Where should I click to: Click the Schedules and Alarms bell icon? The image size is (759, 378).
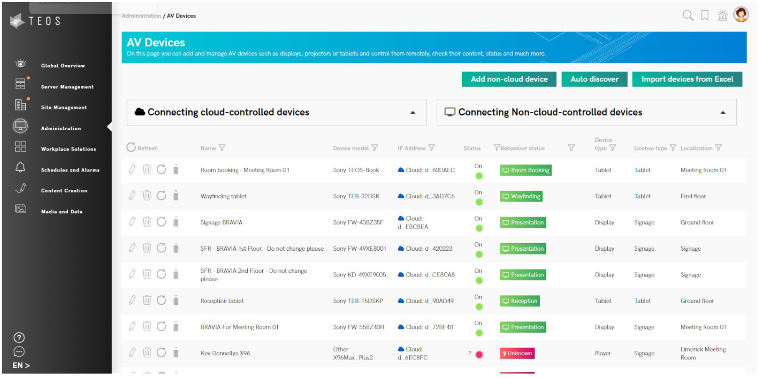[20, 167]
